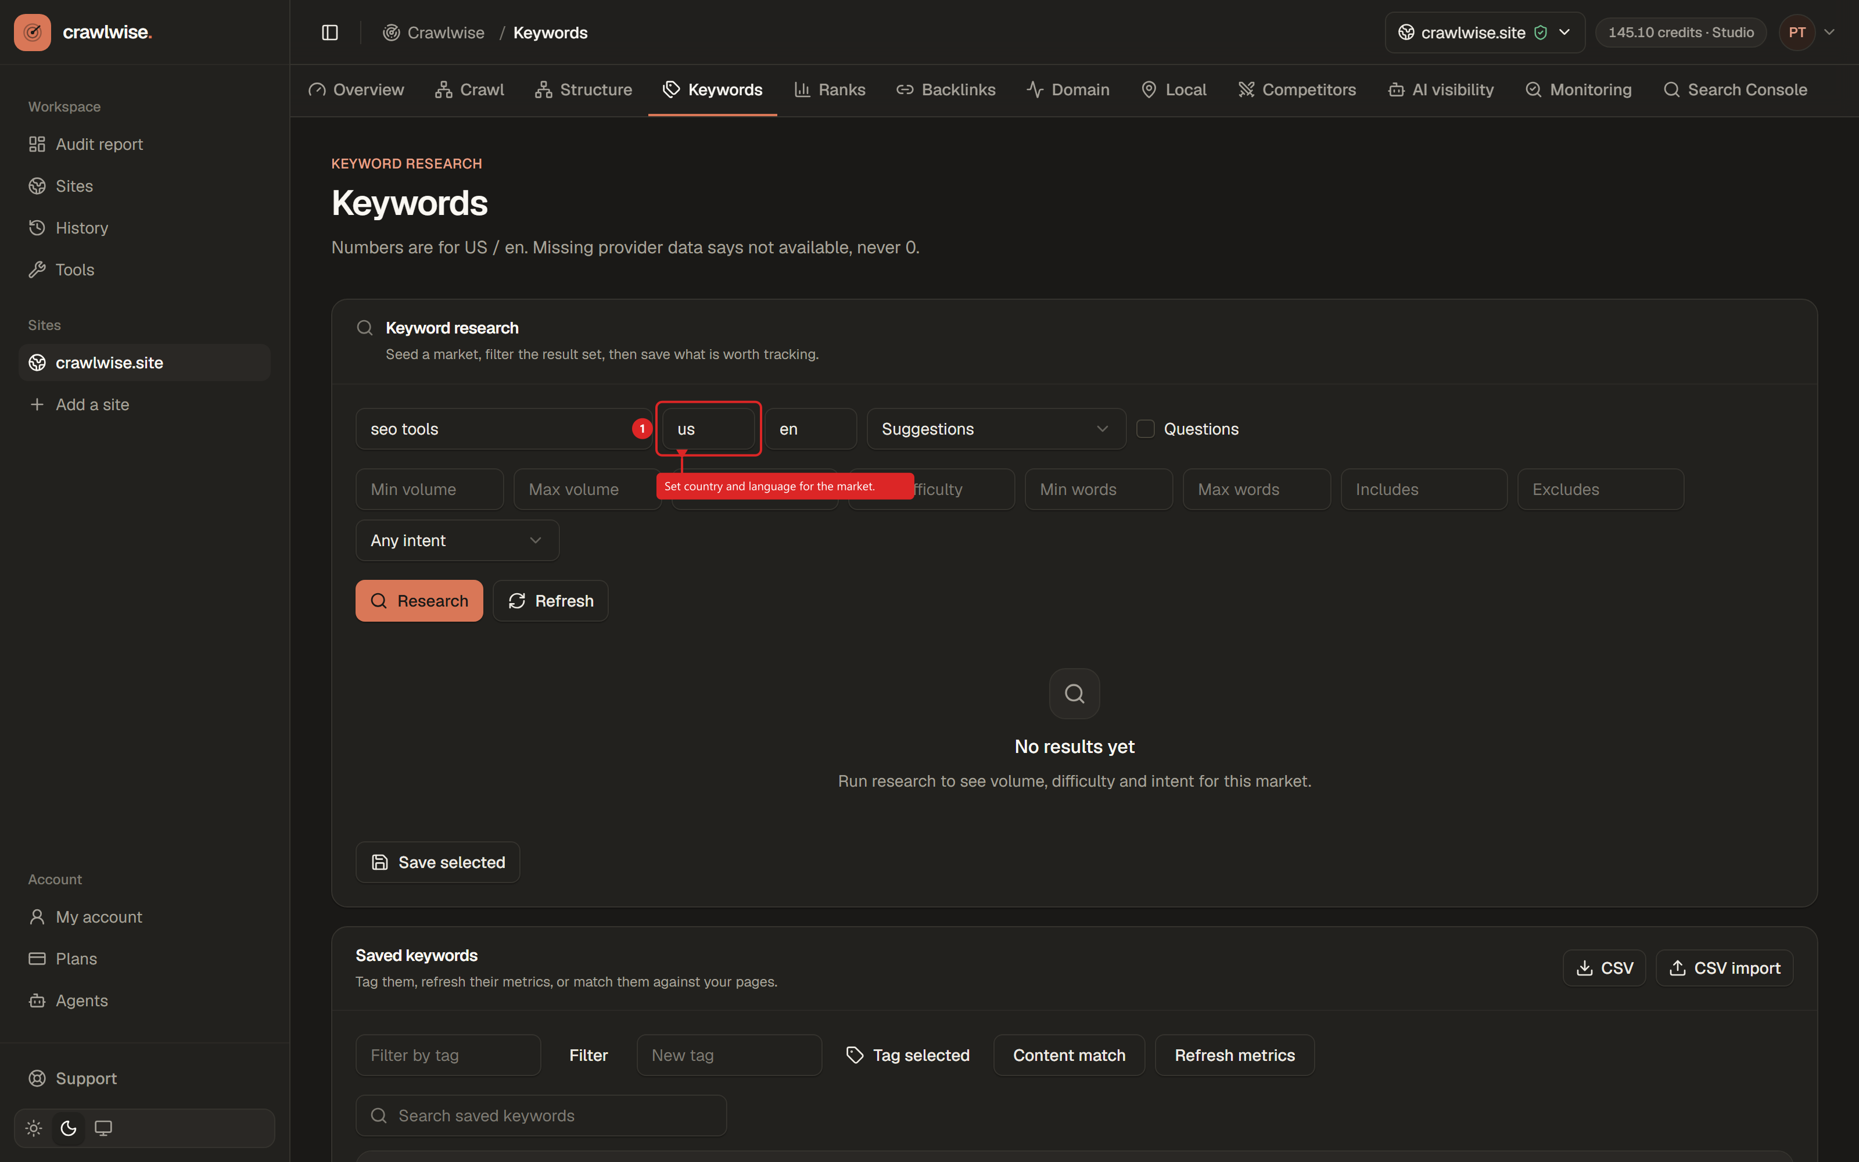Switch to dark theme with the moon icon
The height and width of the screenshot is (1162, 1859).
point(69,1128)
